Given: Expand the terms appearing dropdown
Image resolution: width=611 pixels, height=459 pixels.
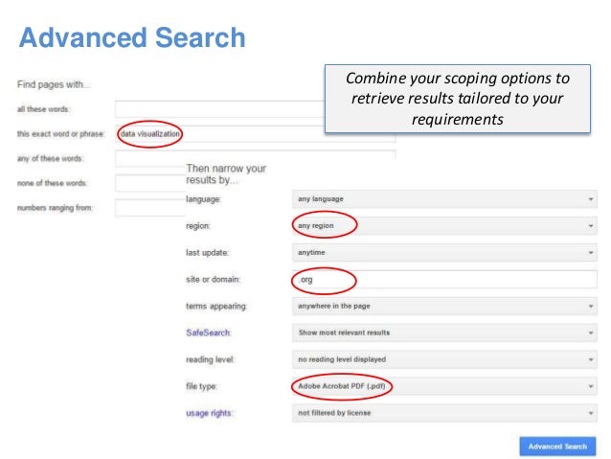Looking at the screenshot, I should [x=443, y=307].
